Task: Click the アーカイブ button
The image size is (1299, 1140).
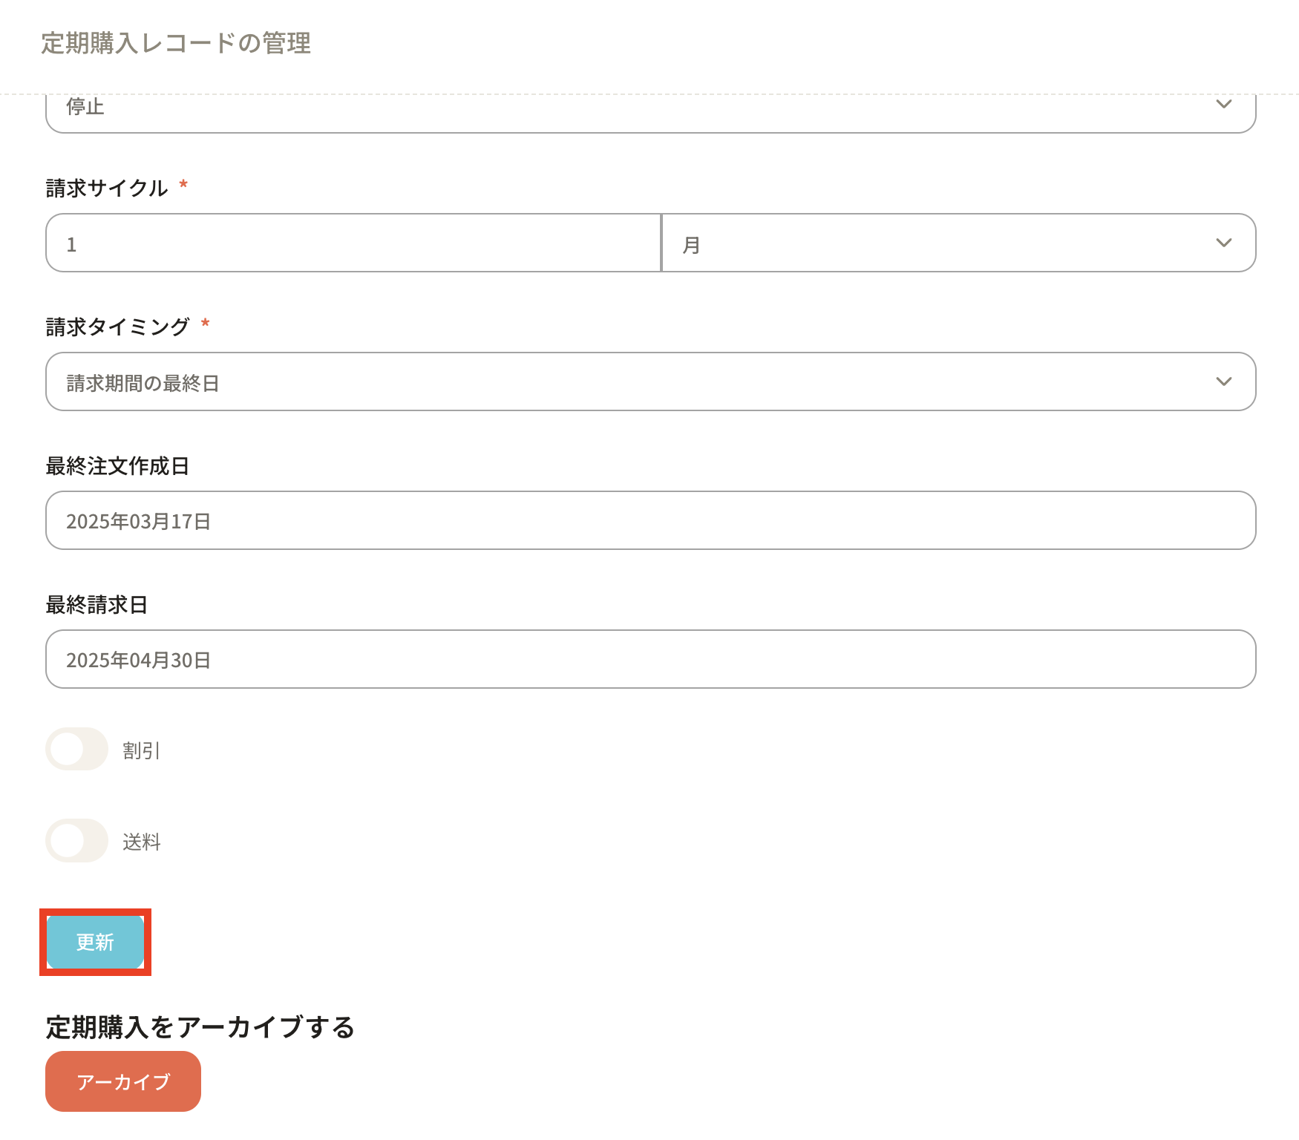Action: point(123,1081)
